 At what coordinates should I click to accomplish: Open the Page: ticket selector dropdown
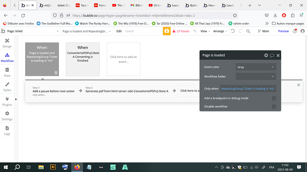[32, 31]
